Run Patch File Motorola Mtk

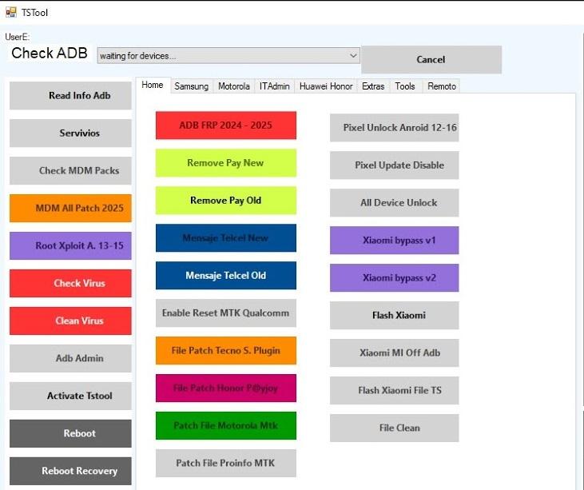pos(226,425)
